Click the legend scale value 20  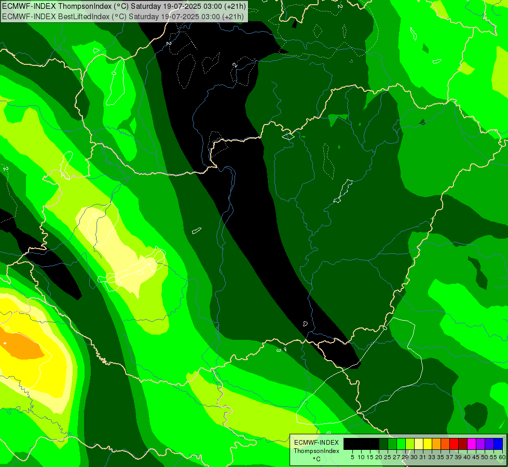379,457
